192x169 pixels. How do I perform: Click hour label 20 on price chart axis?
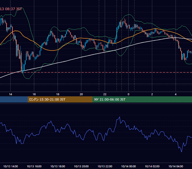pyautogui.click(x=81, y=94)
